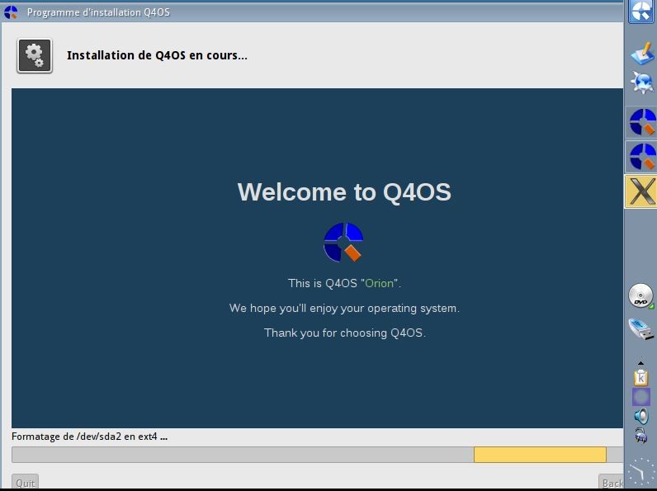The height and width of the screenshot is (491, 657).
Task: Open the USB flash drive device icon
Action: click(x=641, y=329)
